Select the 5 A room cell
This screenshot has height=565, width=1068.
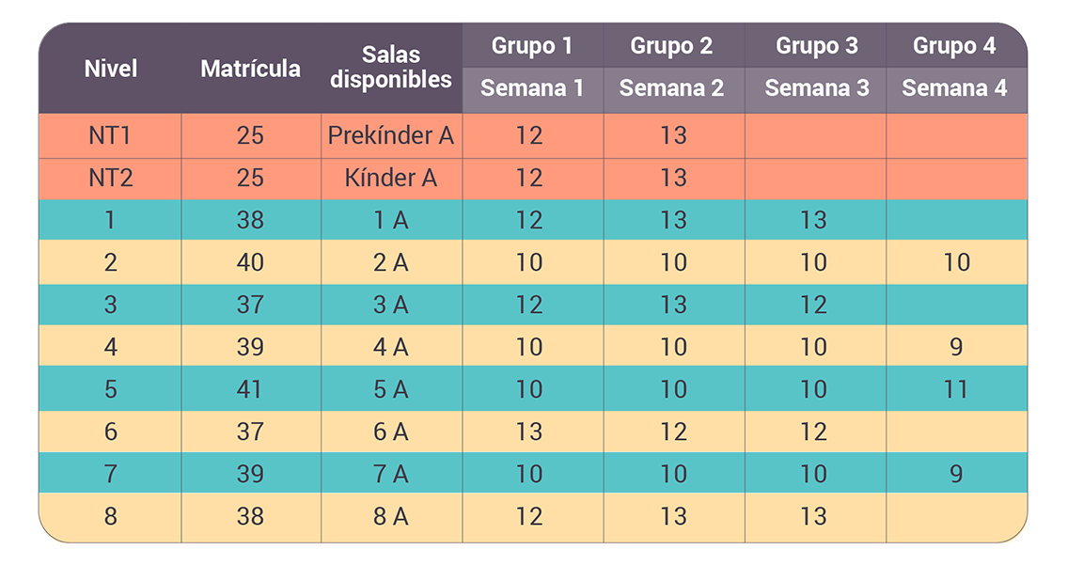391,389
